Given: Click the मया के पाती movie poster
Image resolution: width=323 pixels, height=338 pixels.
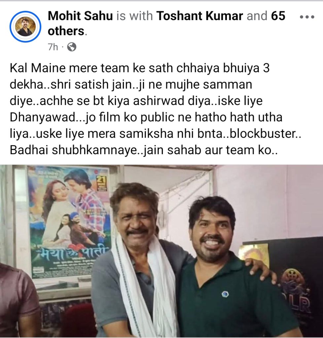Looking at the screenshot, I should click(x=69, y=223).
